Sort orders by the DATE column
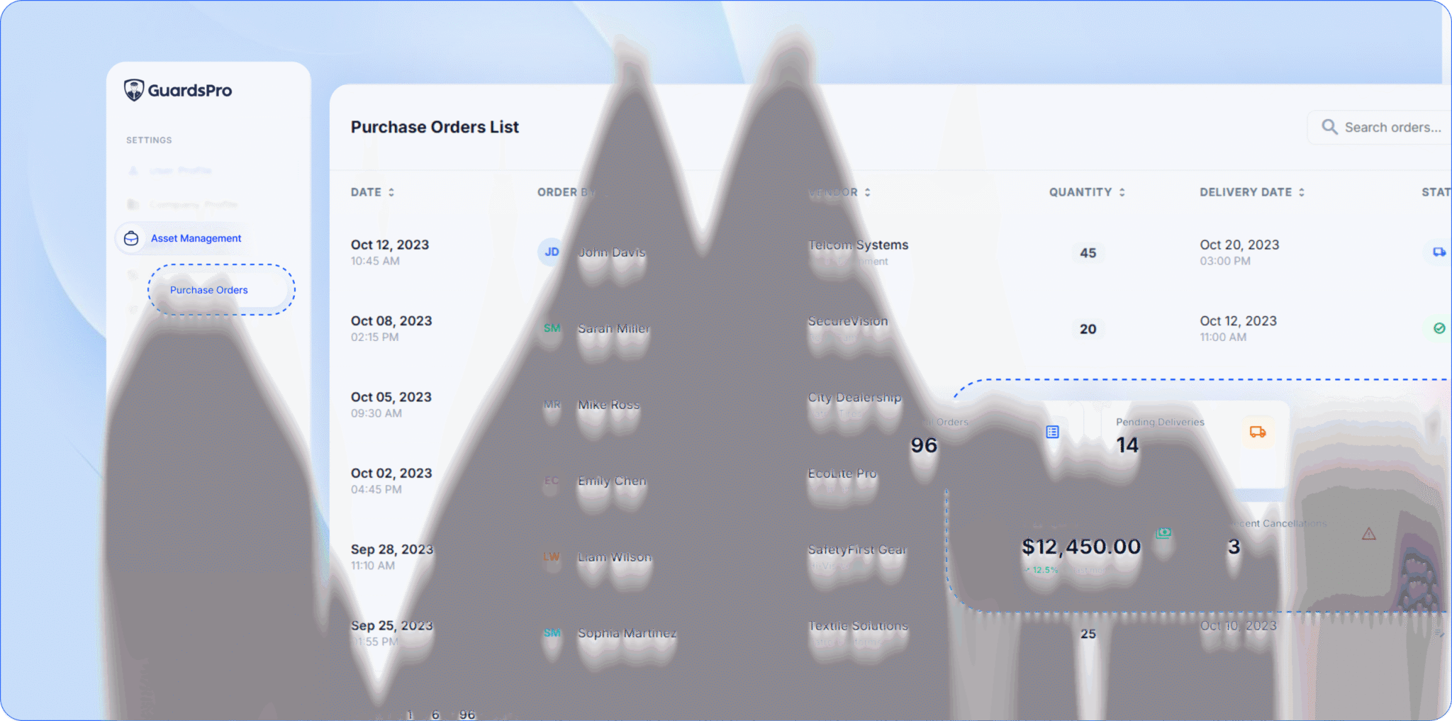The height and width of the screenshot is (721, 1452). (x=391, y=192)
